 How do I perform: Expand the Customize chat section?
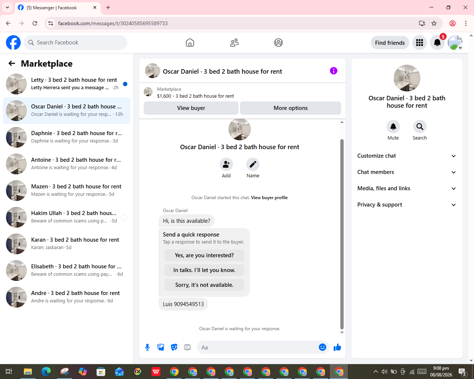[407, 156]
